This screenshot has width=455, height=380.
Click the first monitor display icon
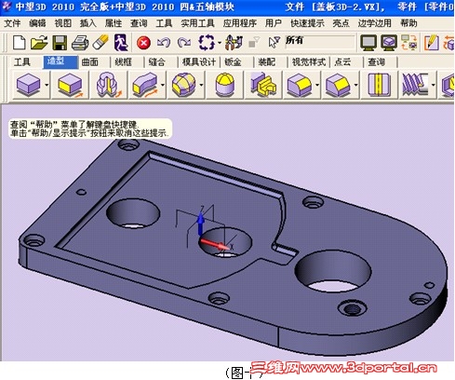coord(368,43)
